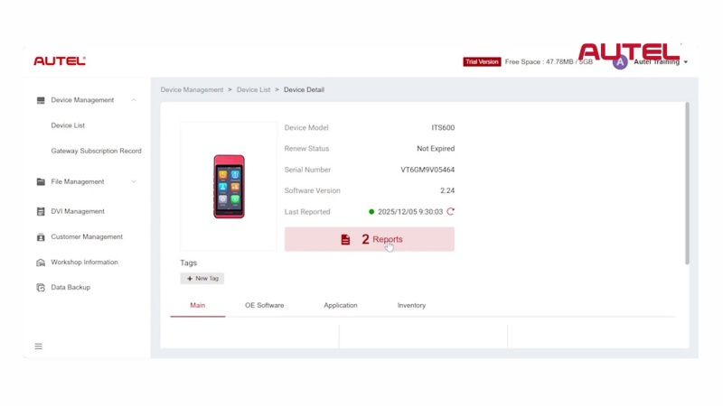Go to Device List breadcrumb
This screenshot has height=406, width=723.
pos(253,90)
